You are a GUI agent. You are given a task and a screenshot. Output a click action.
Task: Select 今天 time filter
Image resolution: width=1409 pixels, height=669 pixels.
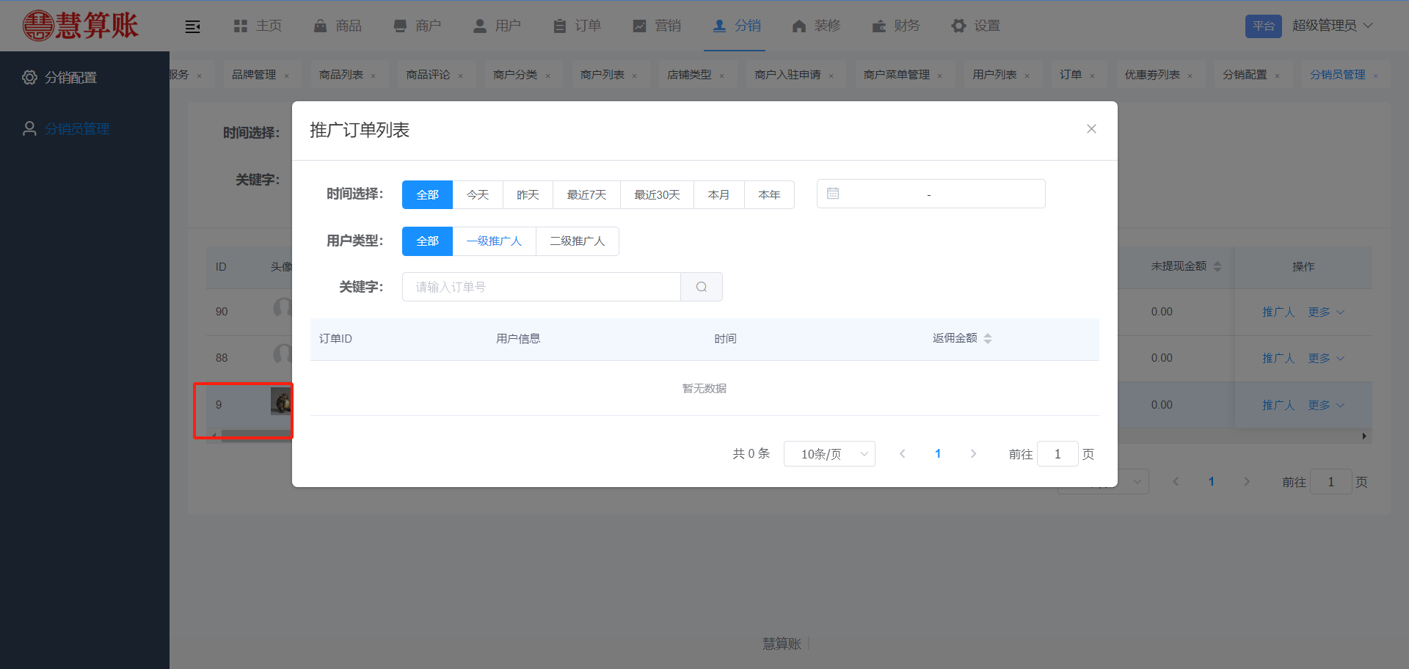[x=478, y=194]
